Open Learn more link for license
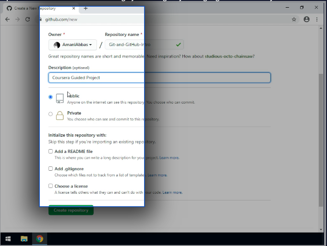Viewport: 327px width, 246px height. click(172, 192)
